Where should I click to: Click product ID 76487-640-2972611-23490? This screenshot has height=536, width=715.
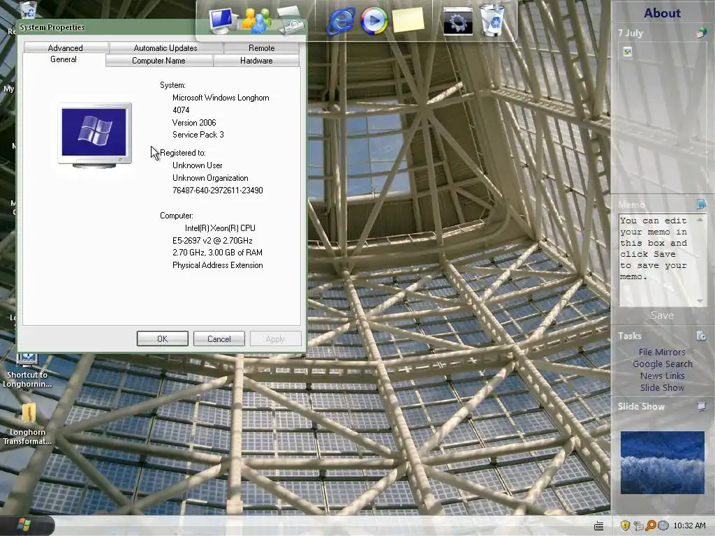coord(218,191)
